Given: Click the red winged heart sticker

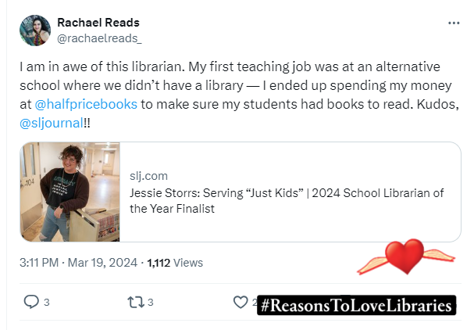Looking at the screenshot, I should point(405,258).
